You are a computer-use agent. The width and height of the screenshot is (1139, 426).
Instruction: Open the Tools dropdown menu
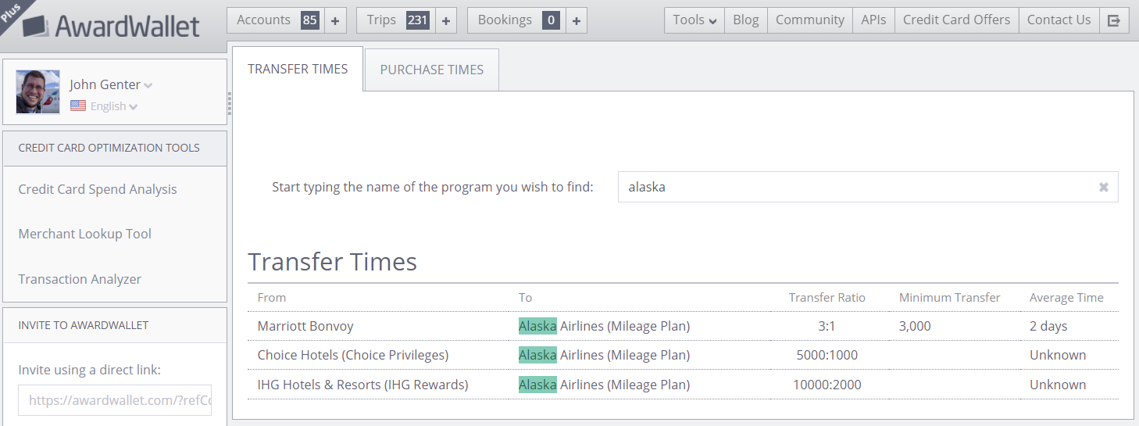694,20
